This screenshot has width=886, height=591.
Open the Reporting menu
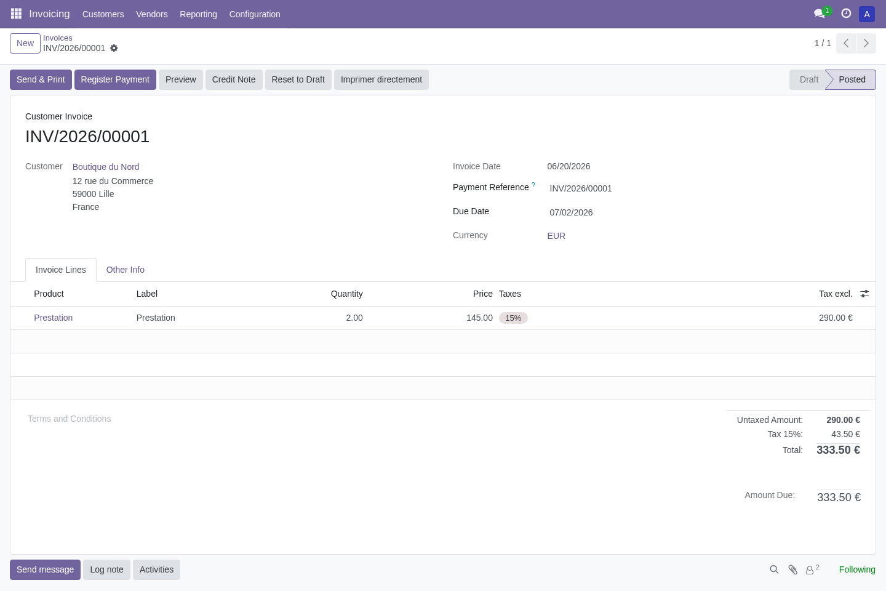pos(198,14)
